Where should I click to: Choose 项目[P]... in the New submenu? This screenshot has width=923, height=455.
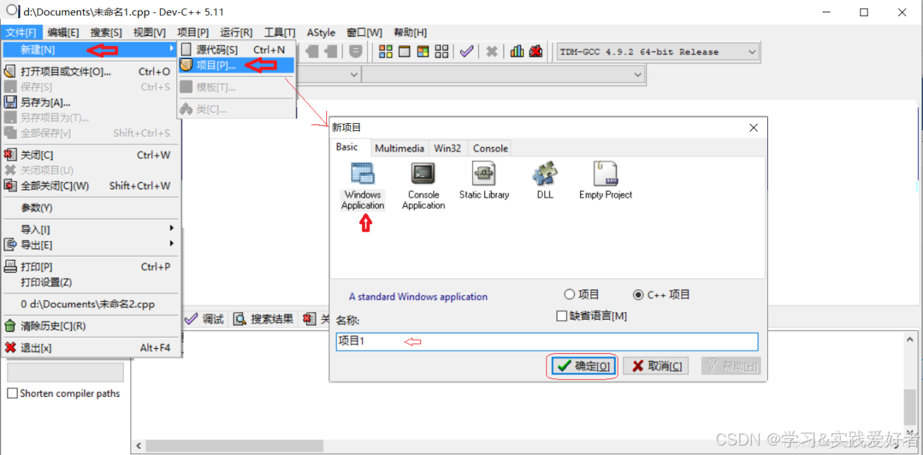click(237, 65)
